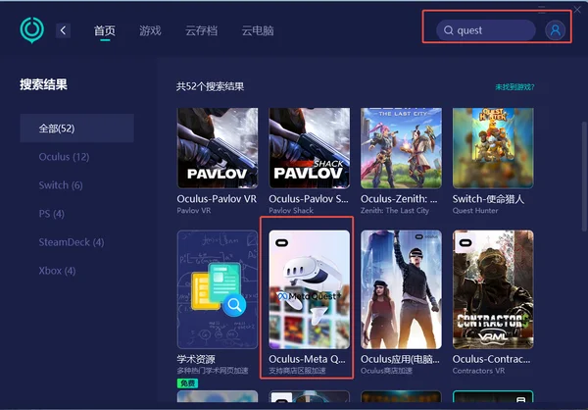Viewport: 588px width, 410px height.
Task: Click the search box containing quest
Action: point(486,30)
